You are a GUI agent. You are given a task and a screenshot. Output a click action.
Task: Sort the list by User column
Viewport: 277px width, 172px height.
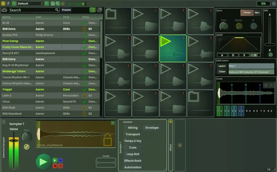point(48,17)
